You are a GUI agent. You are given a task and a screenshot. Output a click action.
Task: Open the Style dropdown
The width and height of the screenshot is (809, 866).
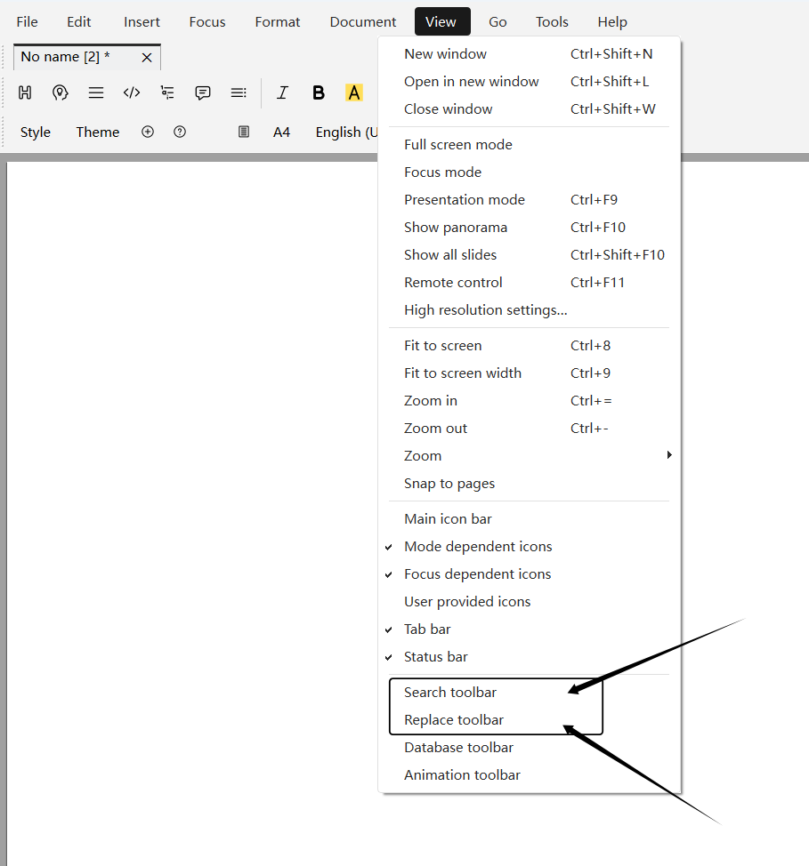[x=36, y=132]
